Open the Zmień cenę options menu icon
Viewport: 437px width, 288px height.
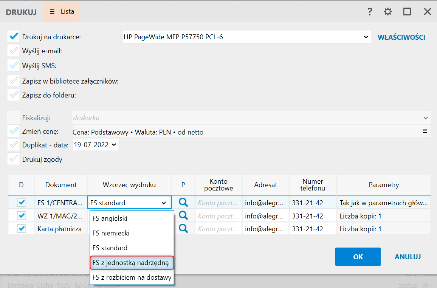425,131
